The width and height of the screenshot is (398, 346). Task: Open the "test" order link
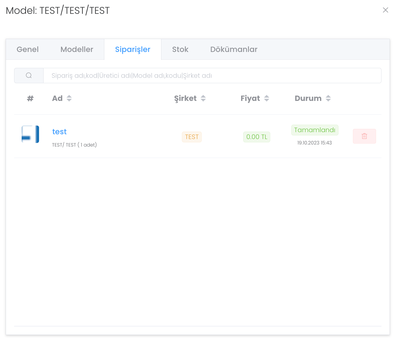coord(60,132)
